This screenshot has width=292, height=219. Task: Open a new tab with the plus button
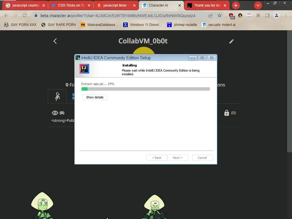click(x=236, y=5)
